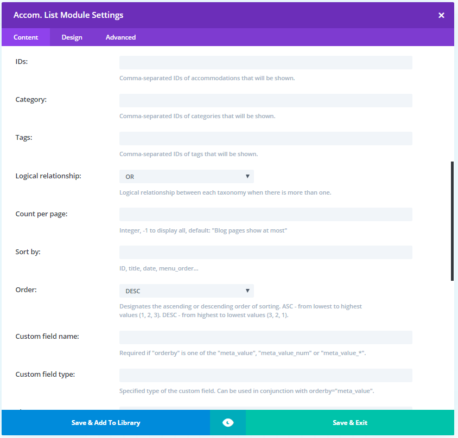Open the Design tab
The height and width of the screenshot is (438, 458).
(x=72, y=37)
